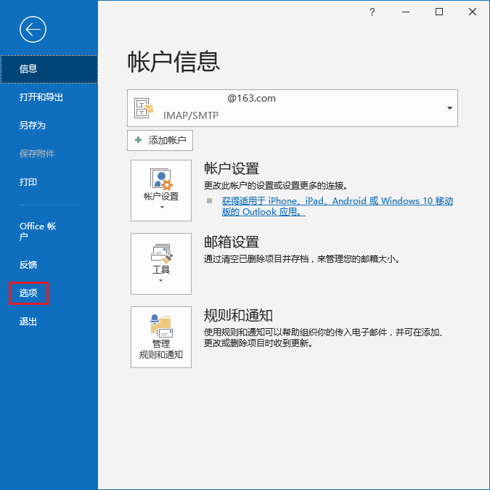
Task: Select the 信息 menu item
Action: click(49, 69)
